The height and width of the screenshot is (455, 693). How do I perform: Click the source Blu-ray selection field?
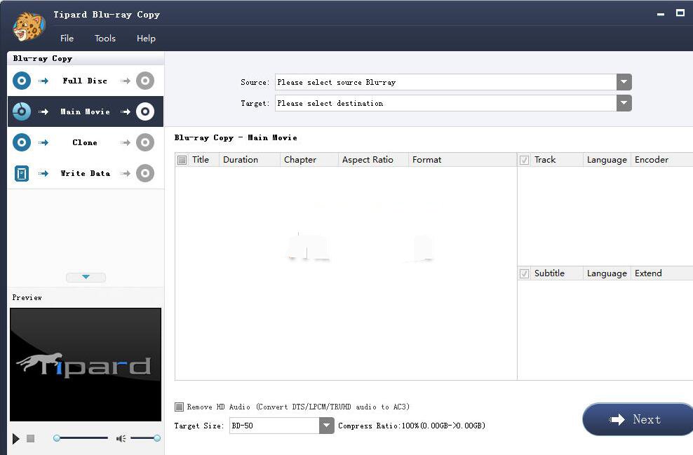[445, 82]
